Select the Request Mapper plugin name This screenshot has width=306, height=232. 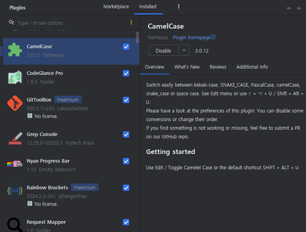[46, 222]
